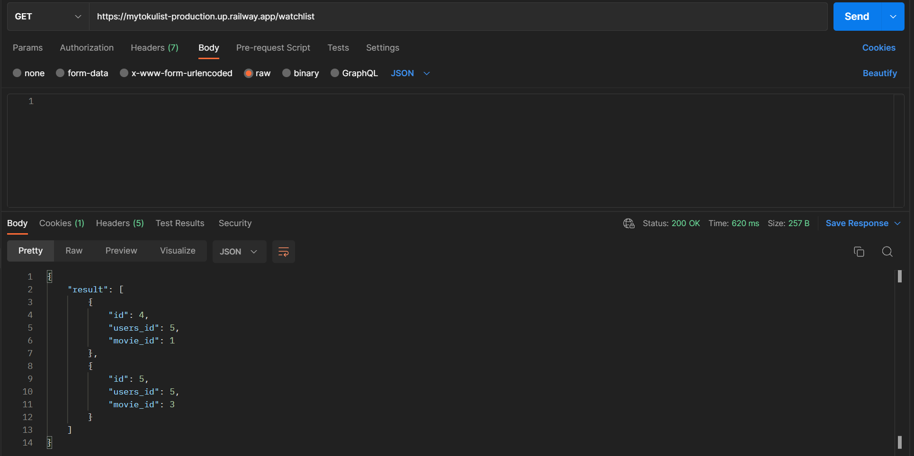The height and width of the screenshot is (456, 914).
Task: Choose the GraphQL body radio option
Action: 335,73
